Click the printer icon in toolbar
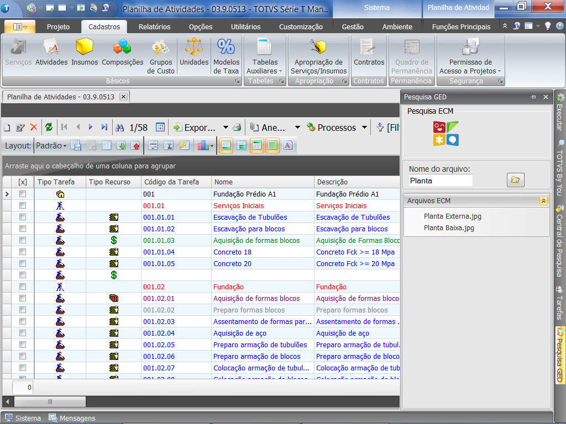Image resolution: width=566 pixels, height=424 pixels. coord(237,128)
